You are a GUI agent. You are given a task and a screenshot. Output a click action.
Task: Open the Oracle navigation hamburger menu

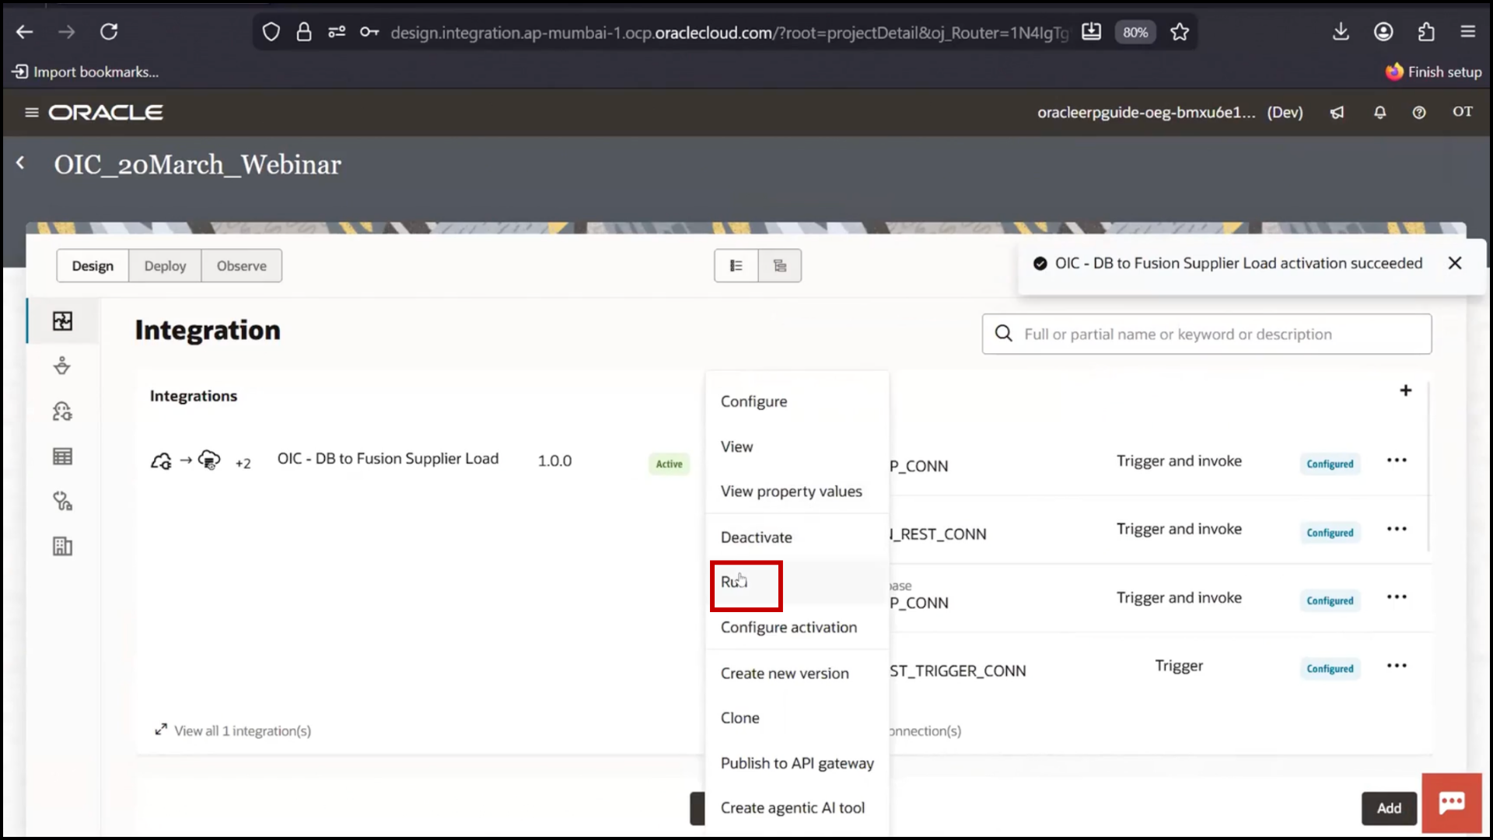[32, 112]
